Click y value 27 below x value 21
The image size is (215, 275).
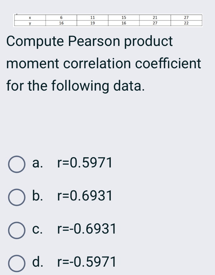pyautogui.click(x=155, y=23)
